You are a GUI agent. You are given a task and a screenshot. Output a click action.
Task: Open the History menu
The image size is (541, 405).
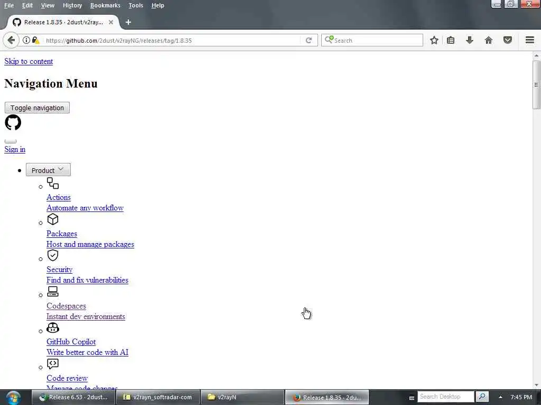pos(72,5)
